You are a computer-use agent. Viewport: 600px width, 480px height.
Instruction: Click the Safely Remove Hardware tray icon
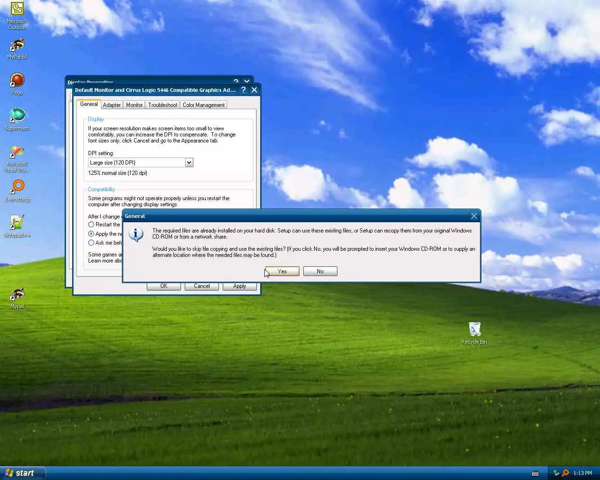[x=556, y=473]
